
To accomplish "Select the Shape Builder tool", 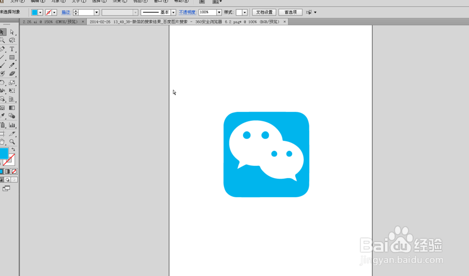I will [x=3, y=99].
